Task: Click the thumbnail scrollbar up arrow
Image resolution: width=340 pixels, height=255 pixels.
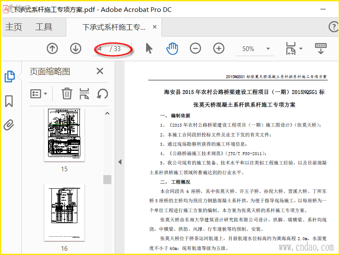Action: click(x=108, y=113)
